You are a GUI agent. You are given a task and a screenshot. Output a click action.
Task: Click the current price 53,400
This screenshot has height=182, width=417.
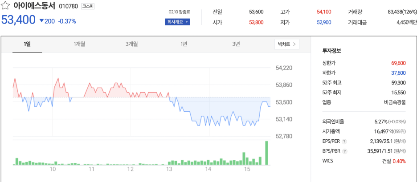18,20
